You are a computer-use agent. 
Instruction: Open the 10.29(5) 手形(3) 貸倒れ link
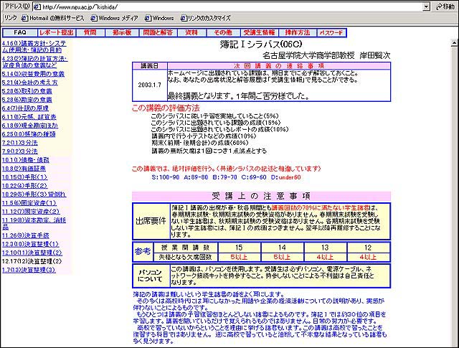tap(34, 194)
